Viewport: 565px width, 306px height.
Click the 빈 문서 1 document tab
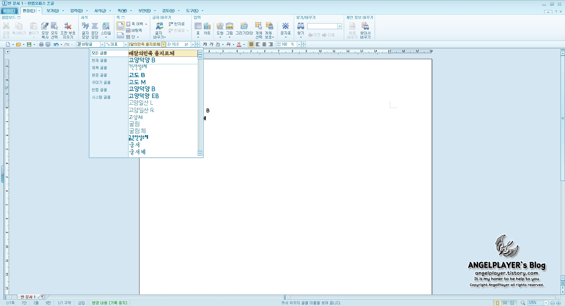tap(28, 297)
